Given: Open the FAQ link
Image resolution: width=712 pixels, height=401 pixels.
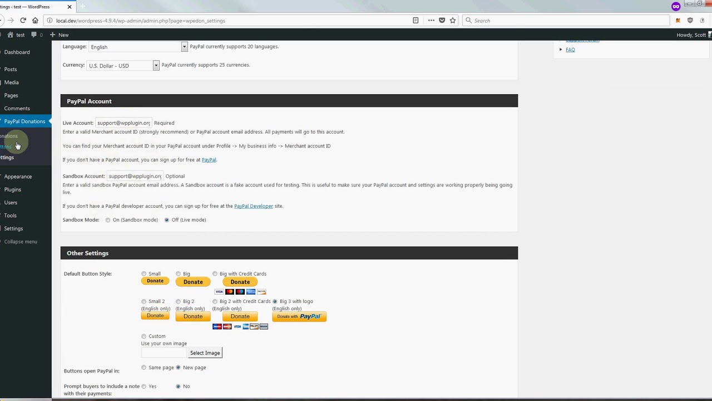Looking at the screenshot, I should pos(570,50).
